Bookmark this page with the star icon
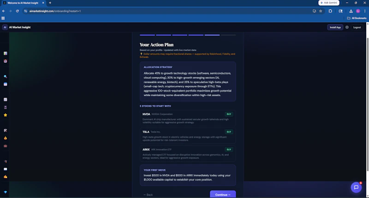This screenshot has height=198, width=369. [x=321, y=11]
